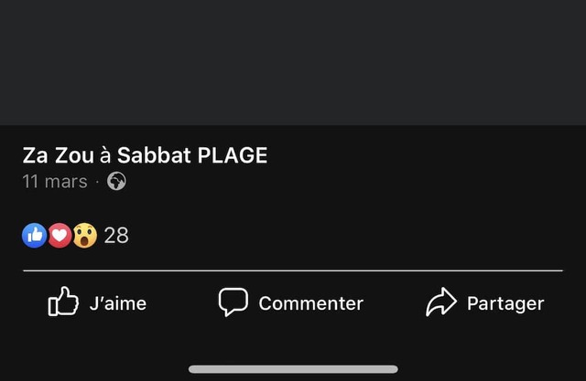Screen dimensions: 586x381
Task: Open the Sabbat PLAGE location page
Action: coord(192,155)
